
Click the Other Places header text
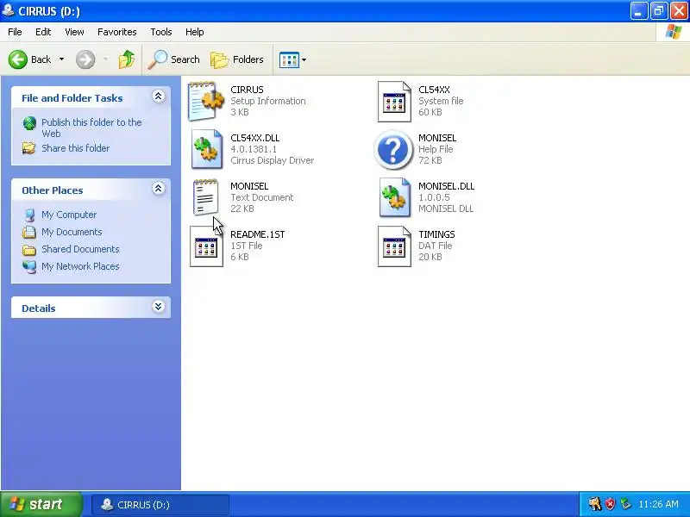tap(53, 190)
